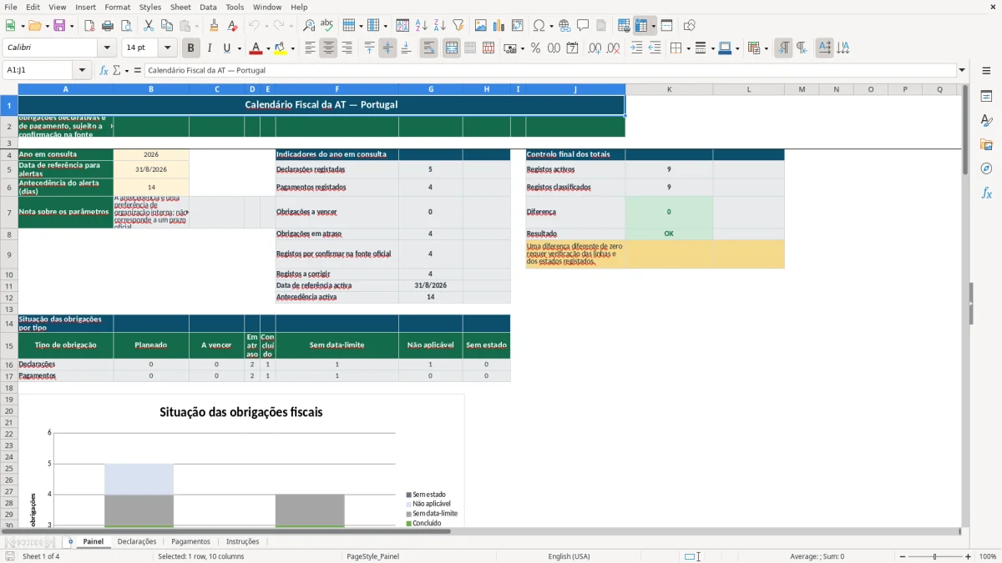Toggle Merge and Center Cells
This screenshot has width=1002, height=563.
tap(452, 48)
